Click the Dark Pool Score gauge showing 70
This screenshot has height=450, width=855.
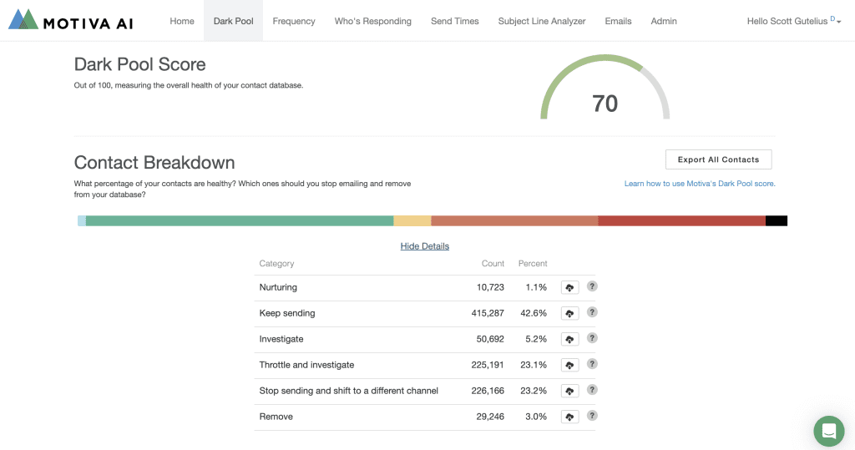[x=605, y=92]
